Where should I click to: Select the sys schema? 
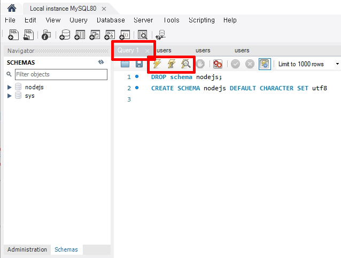tap(29, 96)
